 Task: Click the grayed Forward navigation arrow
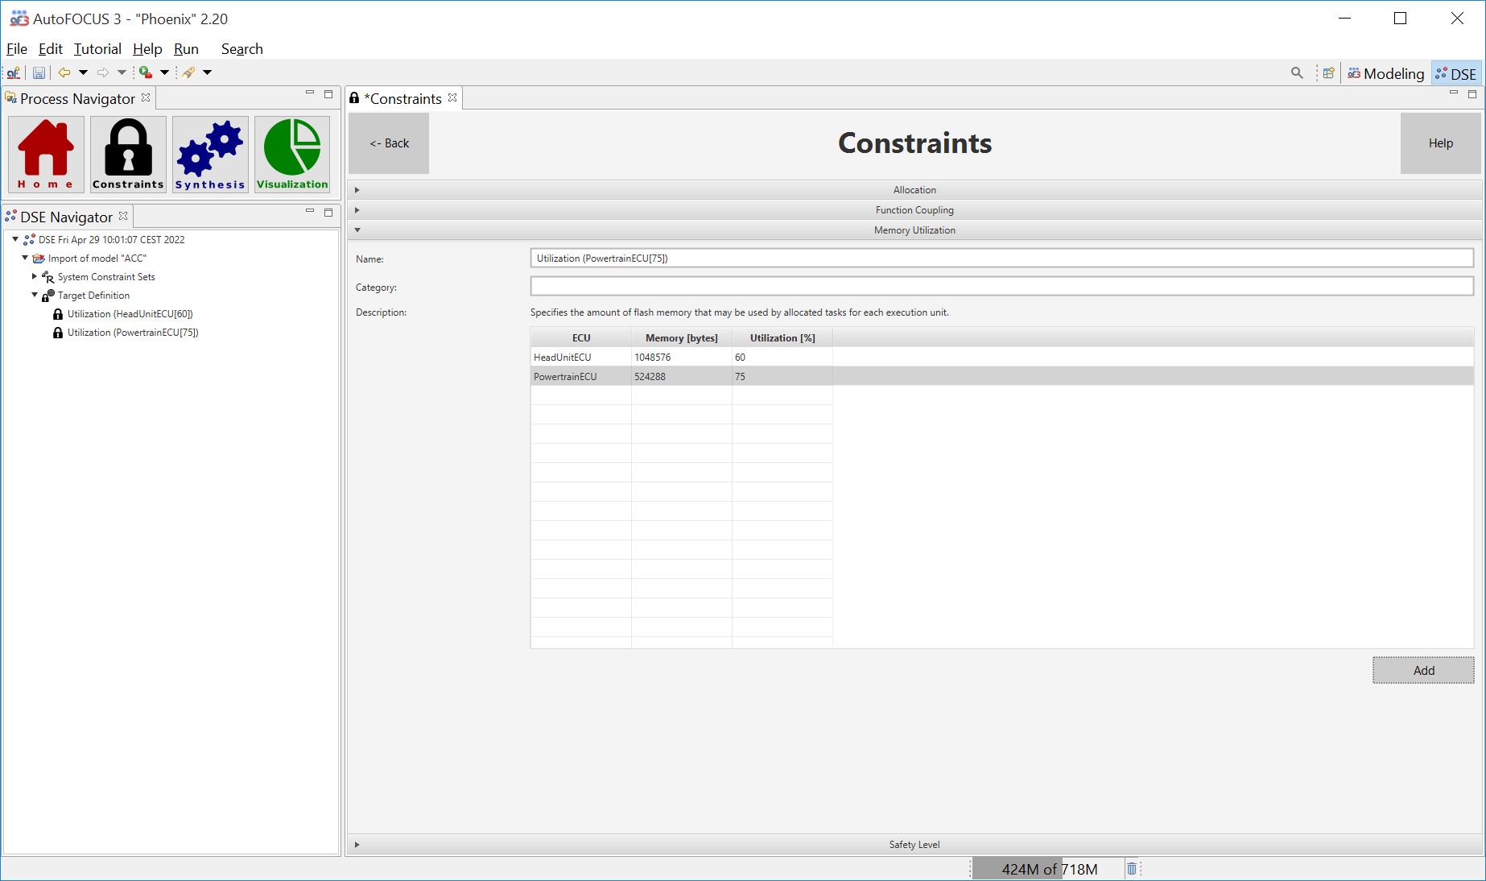[x=103, y=72]
